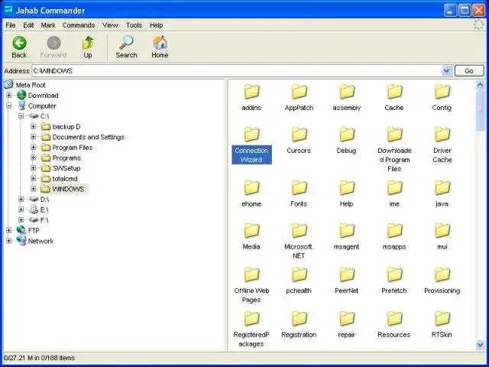Click the file pane scroll down arrow
The height and width of the screenshot is (367, 489).
[x=481, y=345]
